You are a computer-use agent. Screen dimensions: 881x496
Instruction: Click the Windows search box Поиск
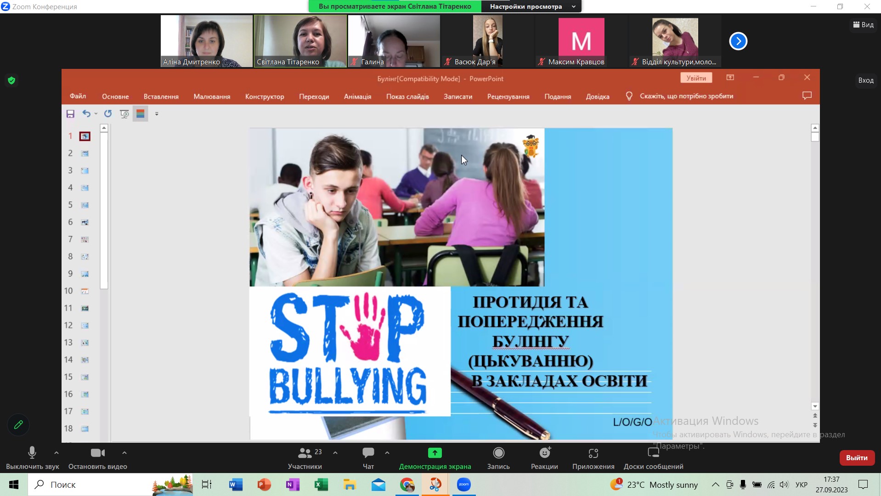click(x=110, y=485)
